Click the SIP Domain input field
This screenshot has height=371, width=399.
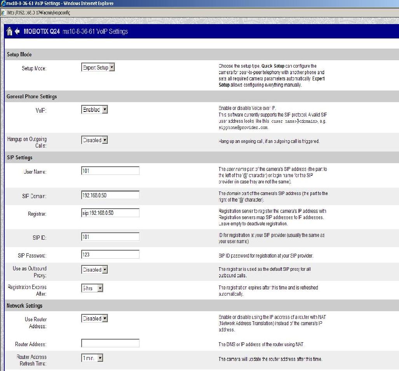click(110, 195)
